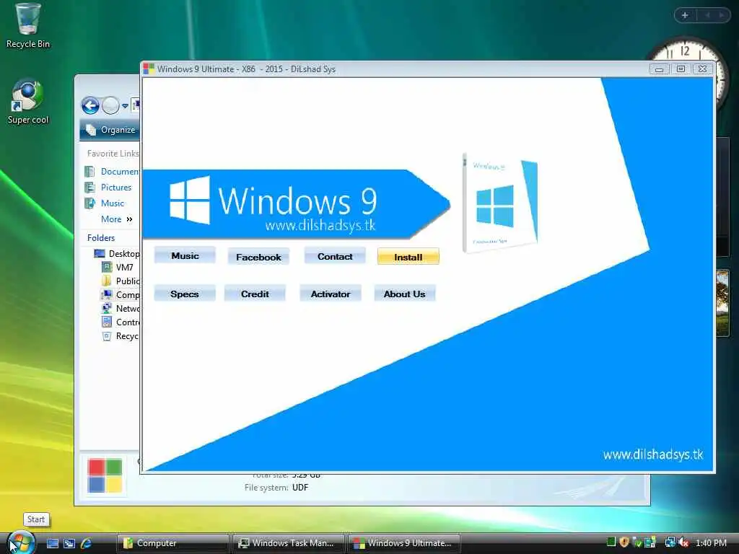Open the Super cool desktop shortcut

28,101
